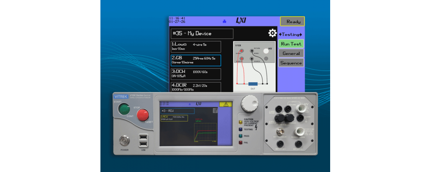Open the gear settings icon
Screen dimensions: 431x172
coord(272,34)
